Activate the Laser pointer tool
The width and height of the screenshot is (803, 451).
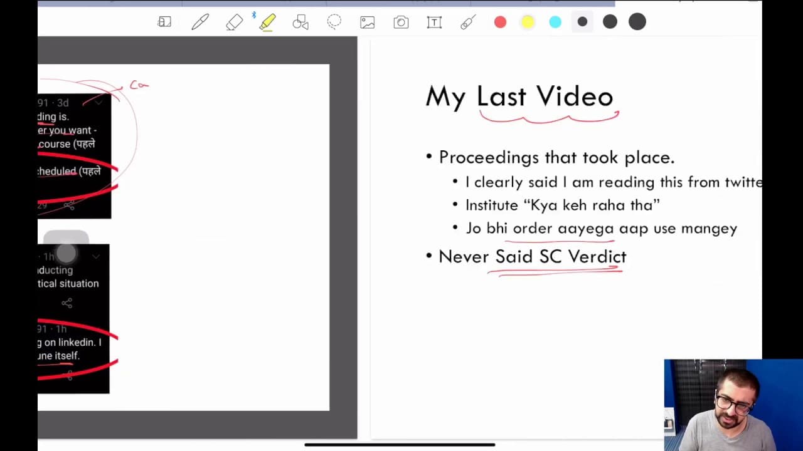tap(467, 23)
